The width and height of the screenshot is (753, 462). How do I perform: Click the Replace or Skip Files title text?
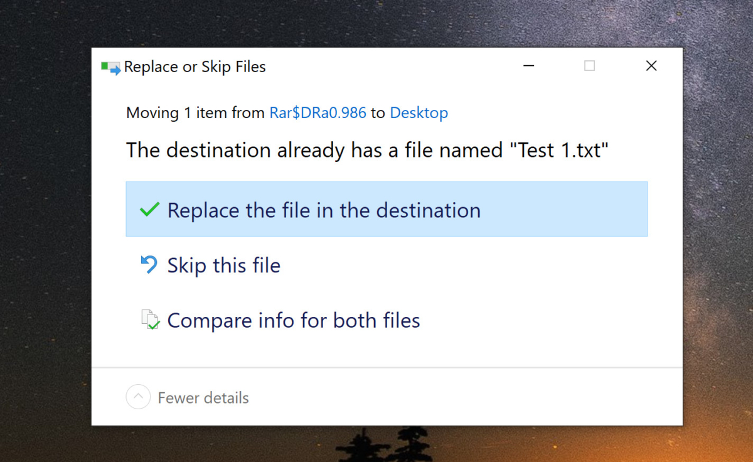coord(195,67)
